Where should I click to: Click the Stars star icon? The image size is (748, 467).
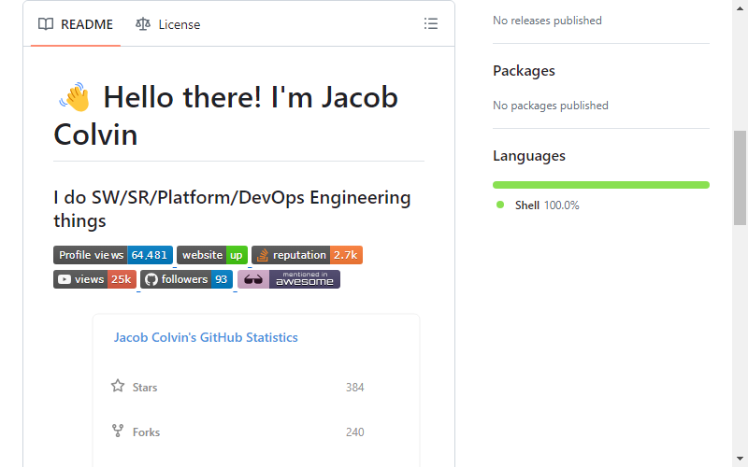coord(118,386)
